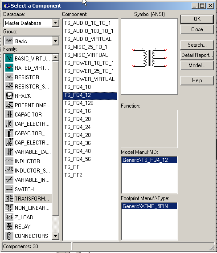Click the Select a Component title icon
The height and width of the screenshot is (253, 217).
tap(7, 6)
